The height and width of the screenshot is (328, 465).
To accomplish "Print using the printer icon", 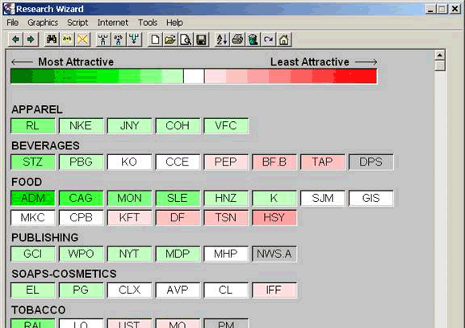I will (237, 40).
